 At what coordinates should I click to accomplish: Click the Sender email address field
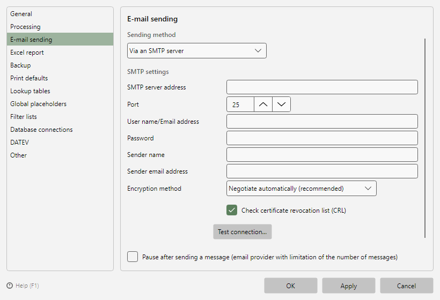[x=322, y=171]
